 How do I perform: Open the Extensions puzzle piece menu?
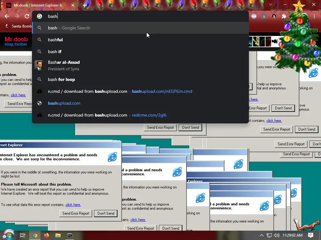[284, 16]
